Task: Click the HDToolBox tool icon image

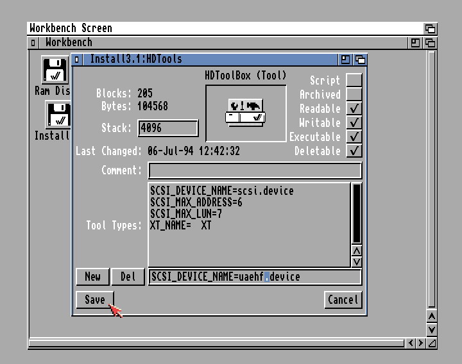Action: (246, 112)
